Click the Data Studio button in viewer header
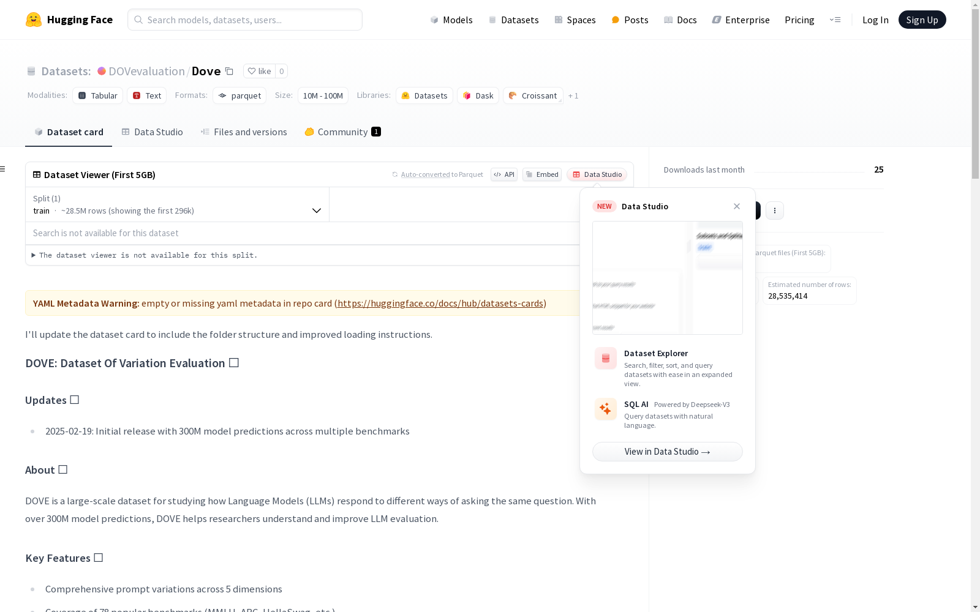The height and width of the screenshot is (612, 980). (x=597, y=174)
